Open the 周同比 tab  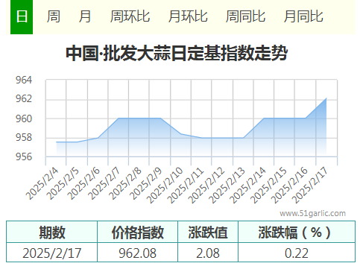(x=245, y=17)
